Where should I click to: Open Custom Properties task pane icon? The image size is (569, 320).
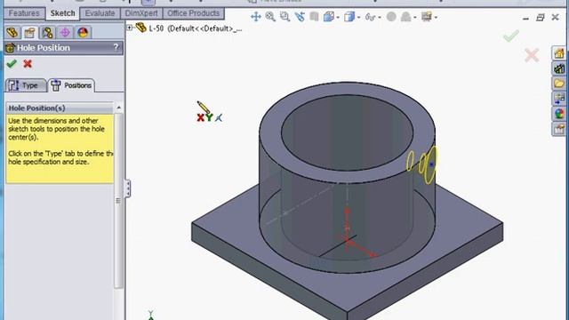pos(559,129)
